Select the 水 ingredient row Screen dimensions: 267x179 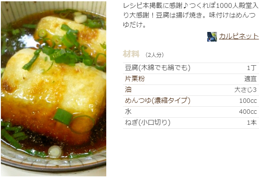point(191,112)
